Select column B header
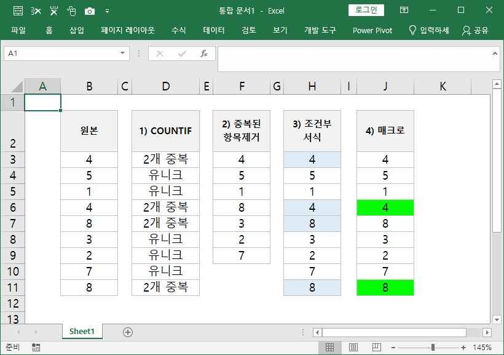 pyautogui.click(x=89, y=86)
